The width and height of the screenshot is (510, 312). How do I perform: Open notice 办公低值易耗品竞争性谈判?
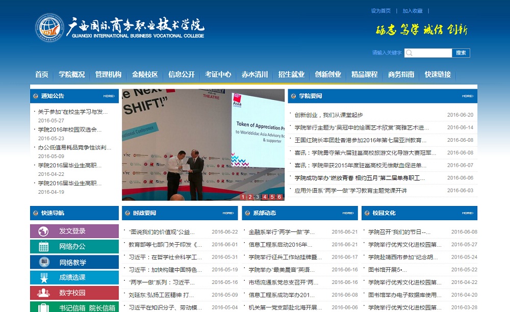74,147
